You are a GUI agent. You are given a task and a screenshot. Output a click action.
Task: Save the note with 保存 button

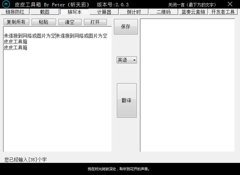[126, 27]
